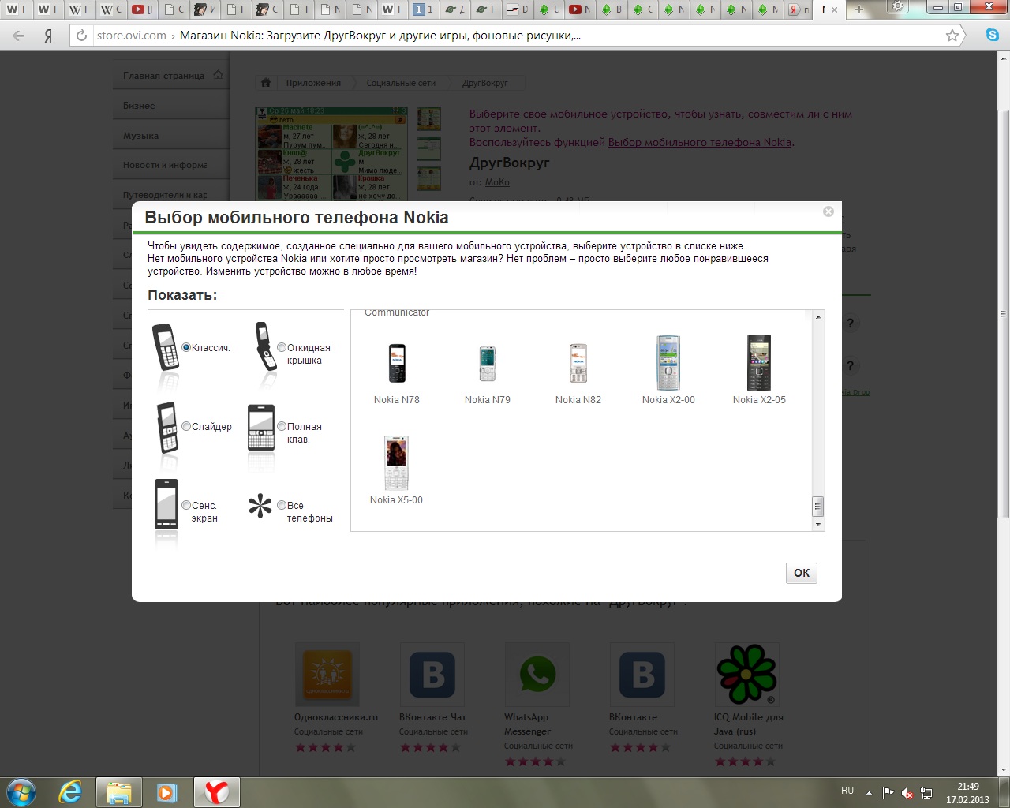Open browser settings gear

coord(898,7)
